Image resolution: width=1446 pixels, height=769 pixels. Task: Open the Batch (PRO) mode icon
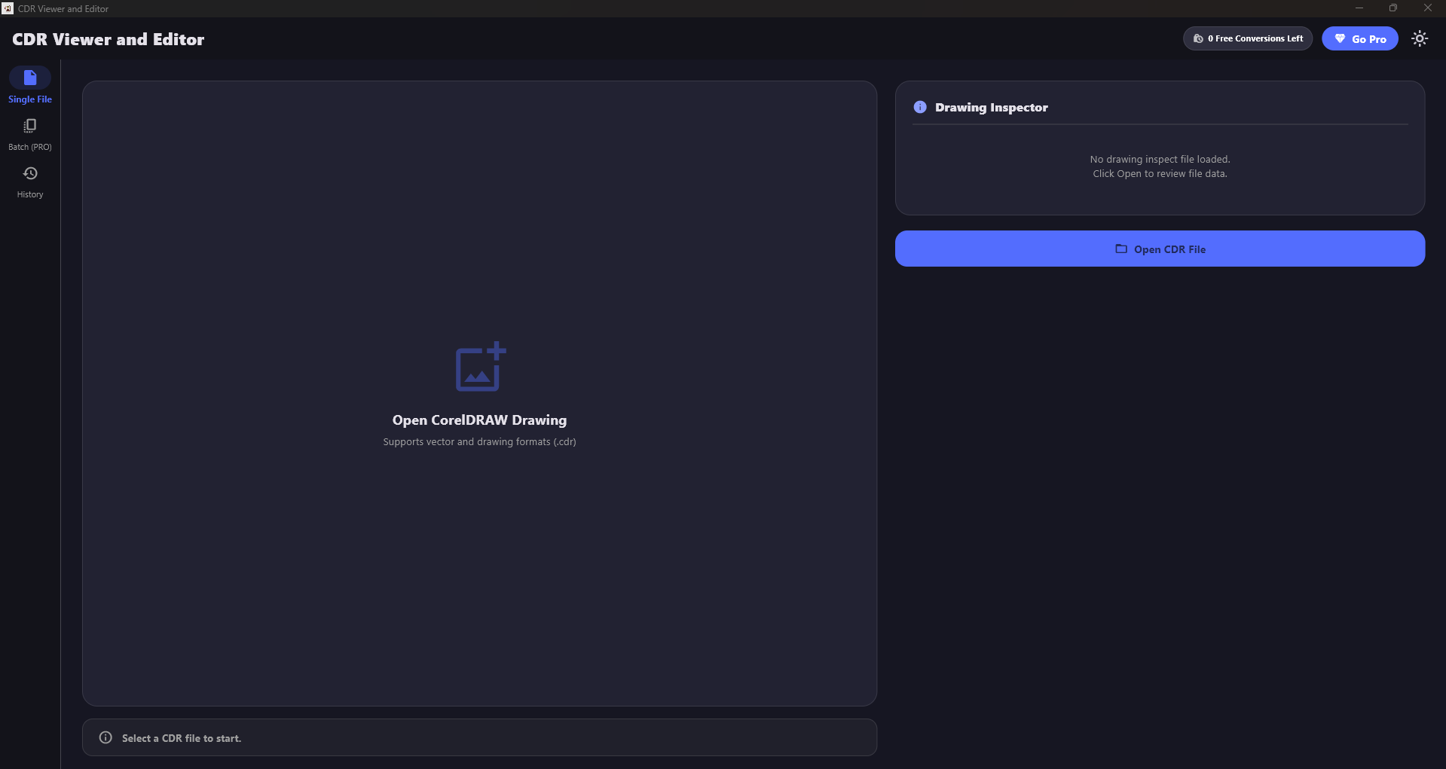tap(30, 126)
